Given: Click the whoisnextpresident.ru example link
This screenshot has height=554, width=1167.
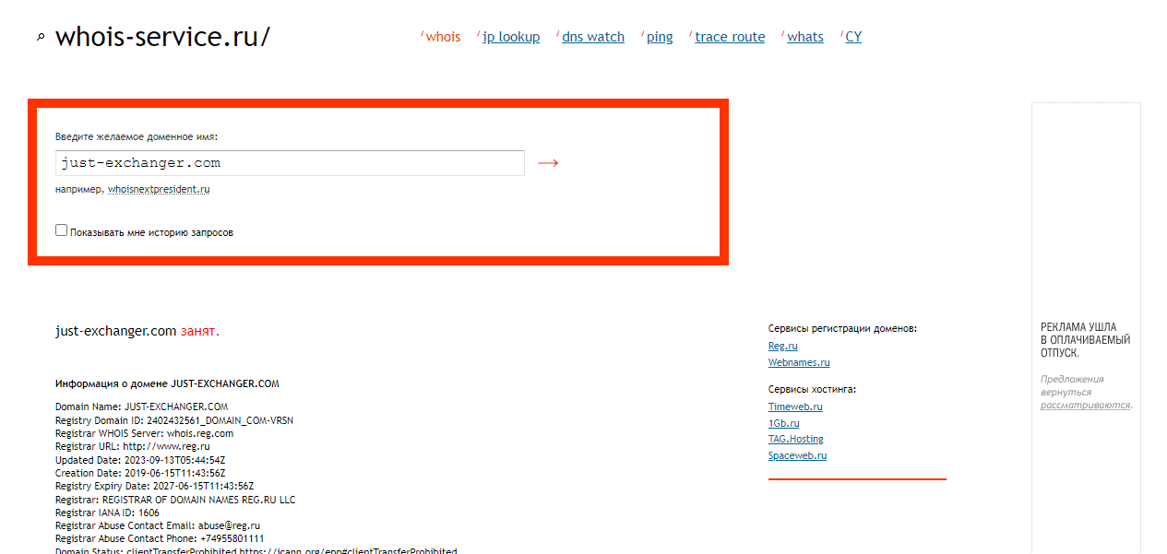Looking at the screenshot, I should [159, 189].
